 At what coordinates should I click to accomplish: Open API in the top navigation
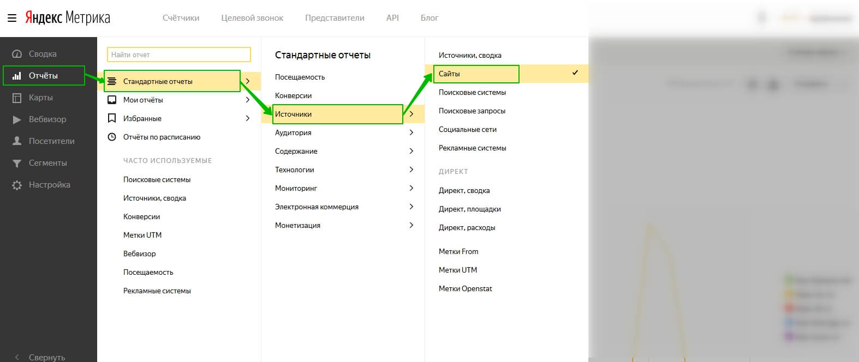click(x=392, y=18)
